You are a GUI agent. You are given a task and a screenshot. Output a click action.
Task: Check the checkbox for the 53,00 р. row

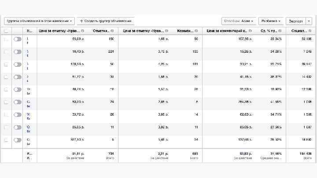click(x=6, y=102)
